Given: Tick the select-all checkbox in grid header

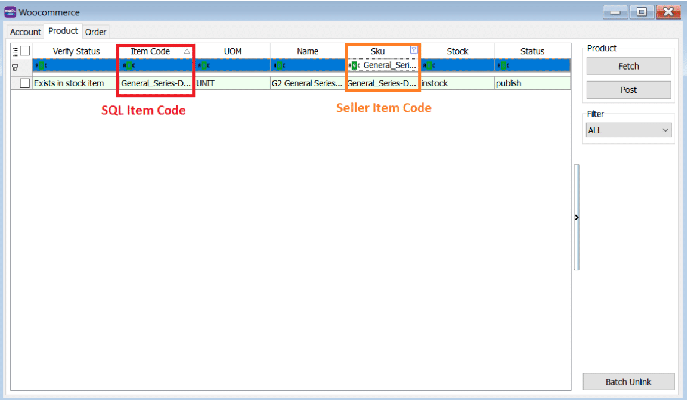Looking at the screenshot, I should (25, 51).
